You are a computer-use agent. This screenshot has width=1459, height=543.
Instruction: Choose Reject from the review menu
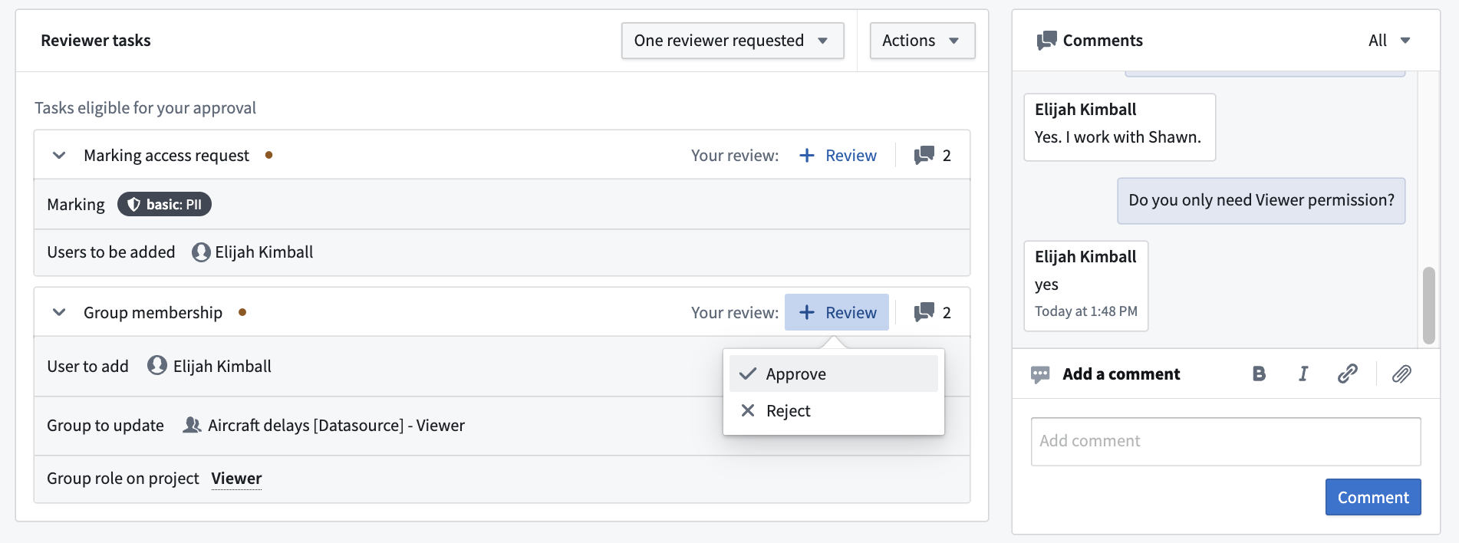point(834,411)
